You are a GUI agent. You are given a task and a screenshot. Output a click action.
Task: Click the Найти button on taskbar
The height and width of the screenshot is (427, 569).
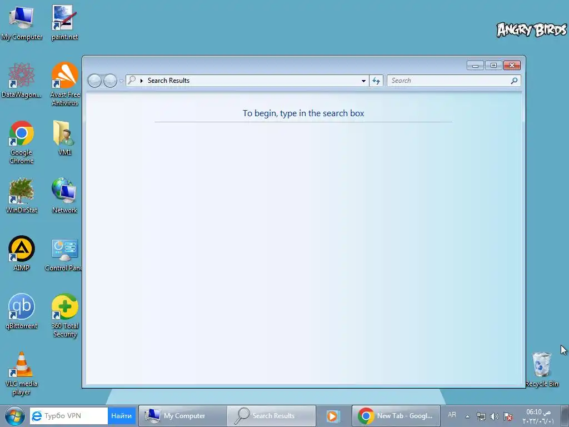(121, 416)
